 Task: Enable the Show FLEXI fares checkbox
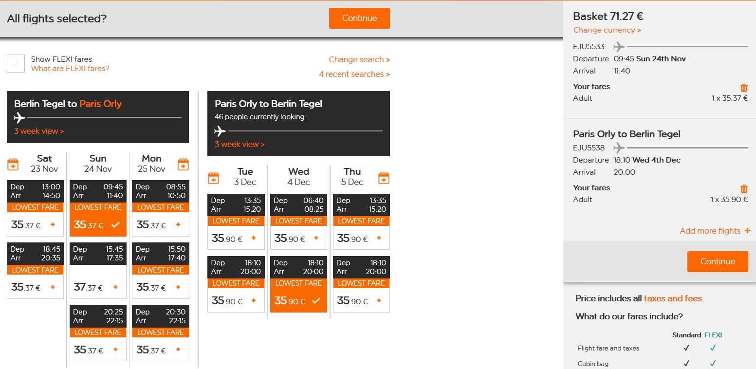point(16,64)
